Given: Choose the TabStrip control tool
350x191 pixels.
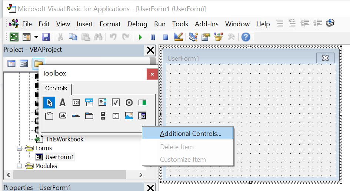Looking at the screenshot, I should 76,116.
